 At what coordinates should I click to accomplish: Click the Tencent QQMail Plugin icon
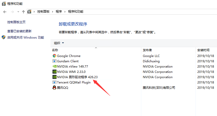click(55, 82)
